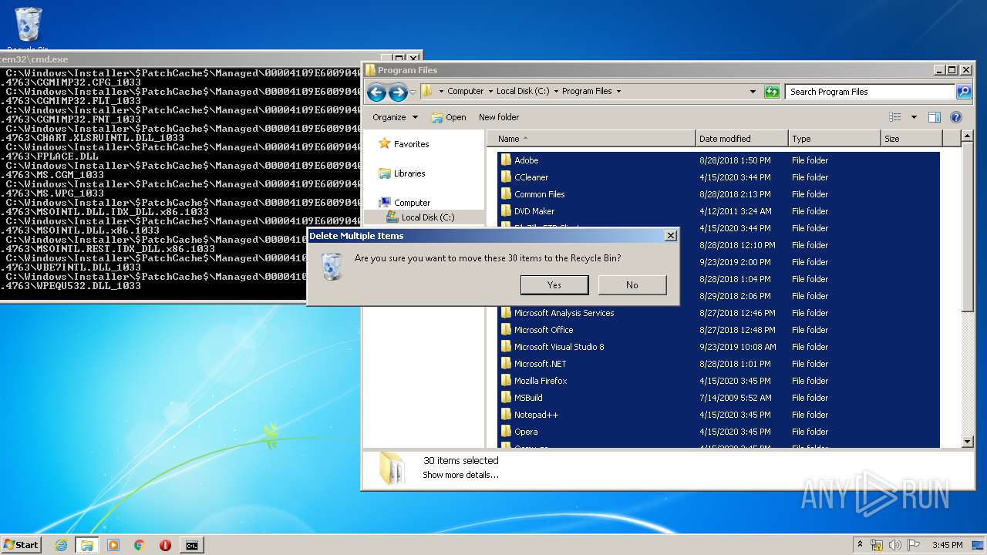Click the Microsoft Office folder icon
The height and width of the screenshot is (555, 987).
[x=506, y=330]
